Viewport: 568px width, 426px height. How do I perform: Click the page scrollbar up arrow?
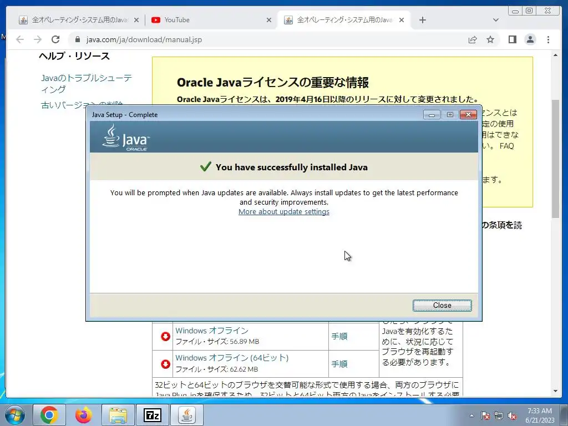coord(555,55)
